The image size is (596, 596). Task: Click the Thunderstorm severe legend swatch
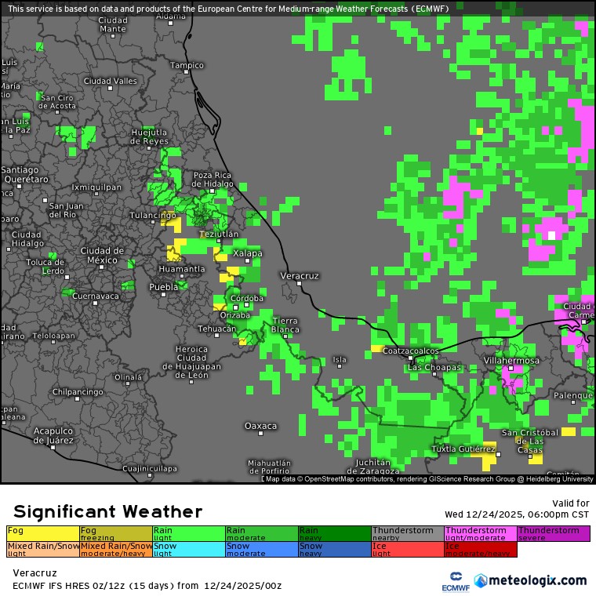pyautogui.click(x=553, y=533)
